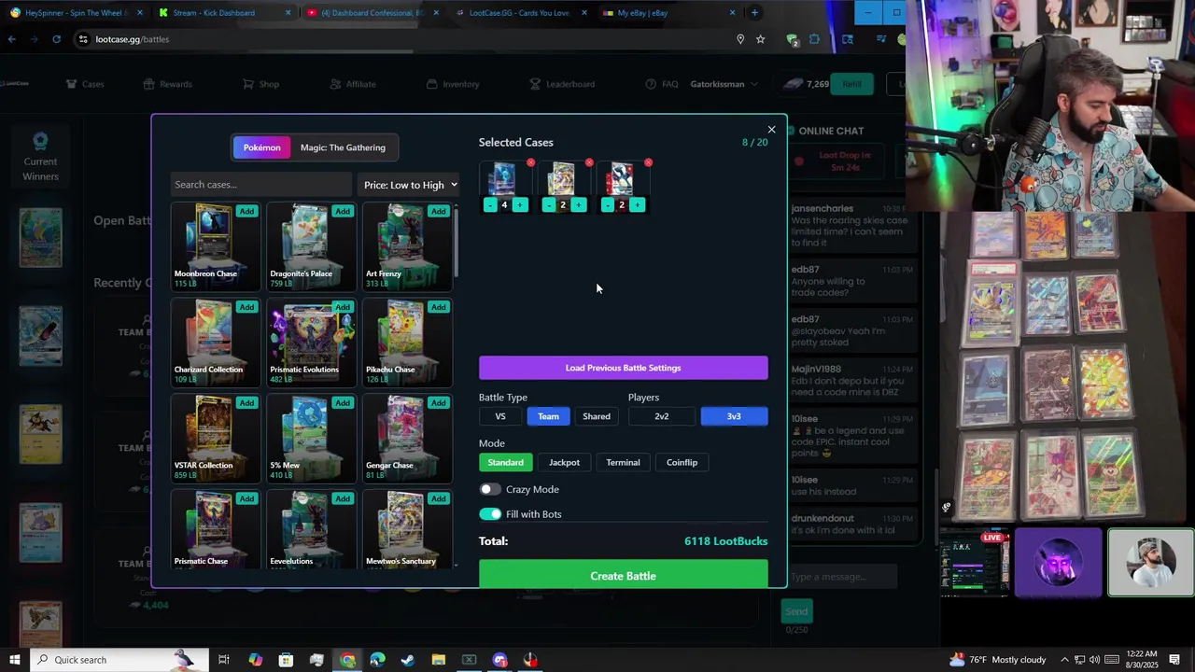Choose 2v2 players option

(x=662, y=416)
